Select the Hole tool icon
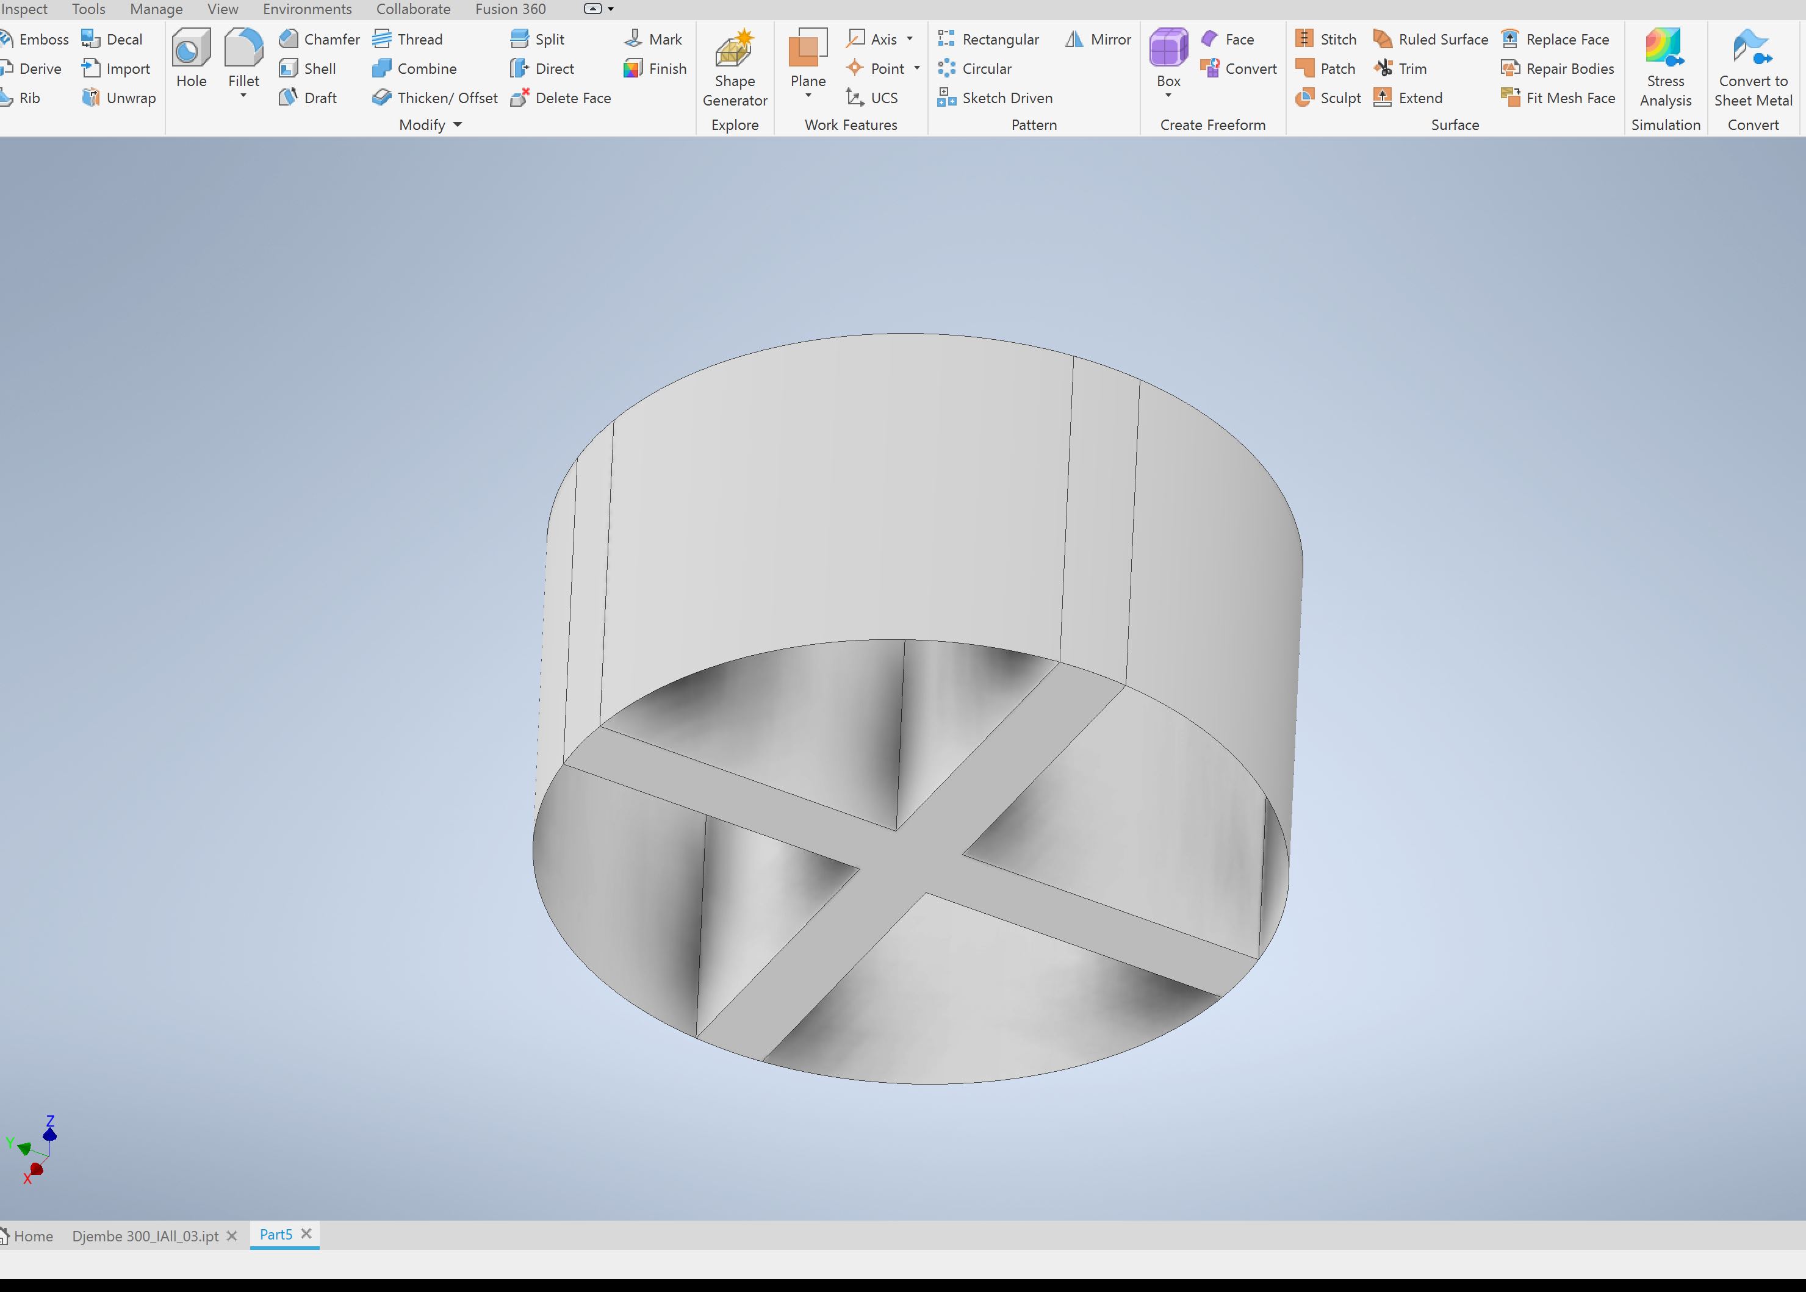 click(x=191, y=48)
